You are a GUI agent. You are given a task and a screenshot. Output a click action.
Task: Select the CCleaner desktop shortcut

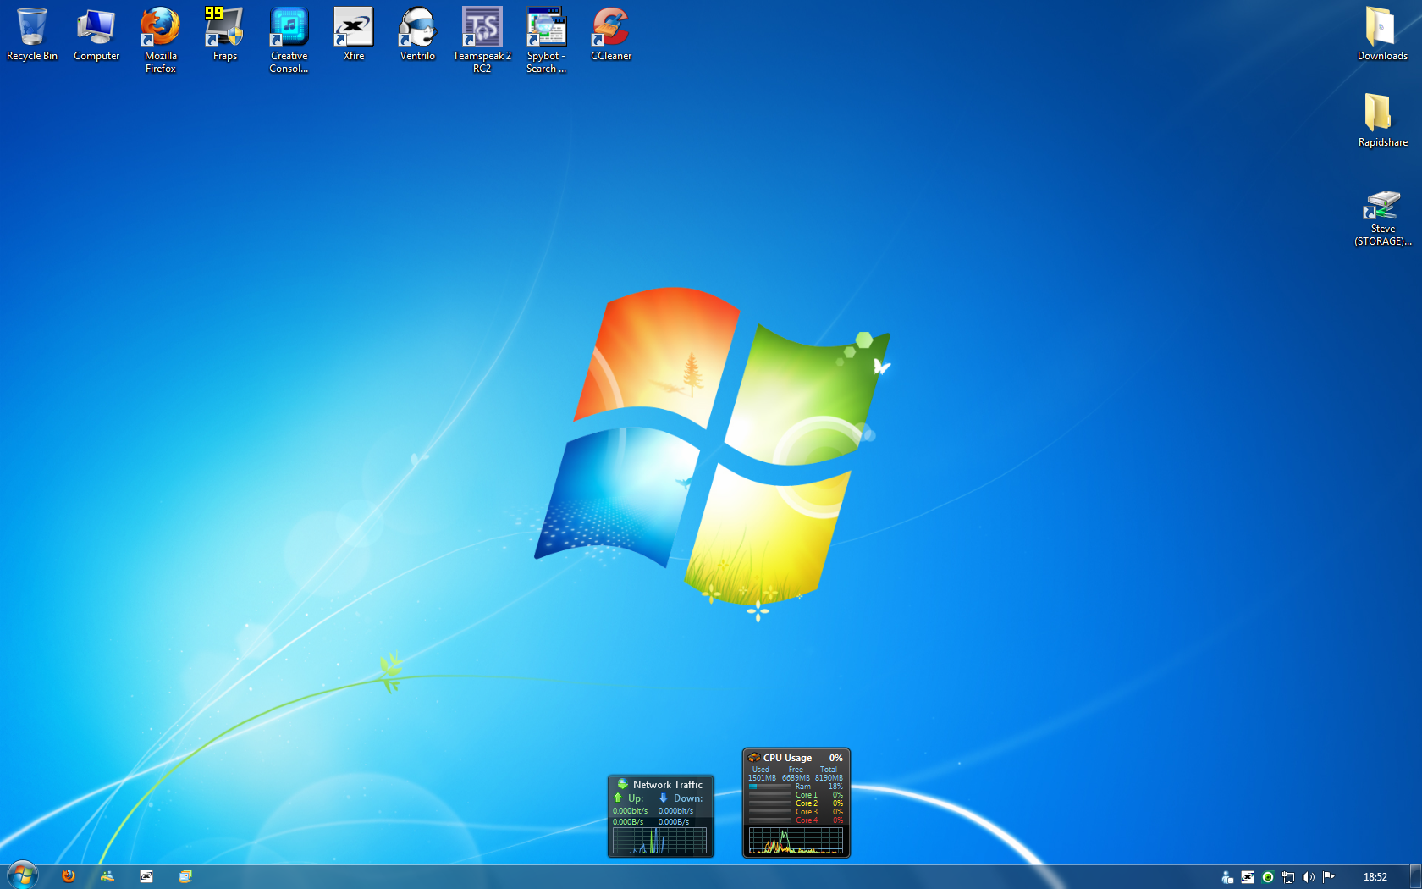tap(610, 28)
